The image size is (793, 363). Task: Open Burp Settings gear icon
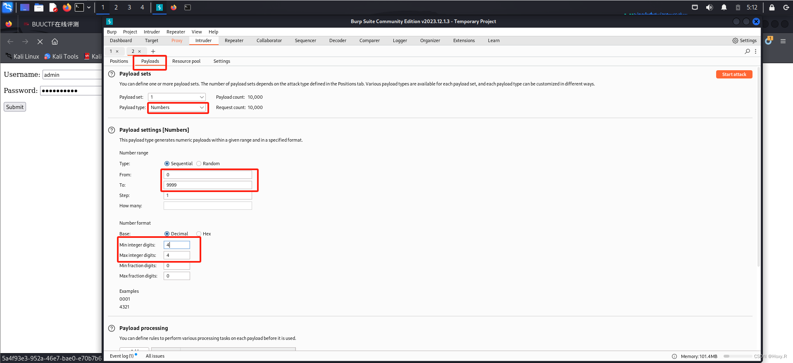click(x=735, y=40)
